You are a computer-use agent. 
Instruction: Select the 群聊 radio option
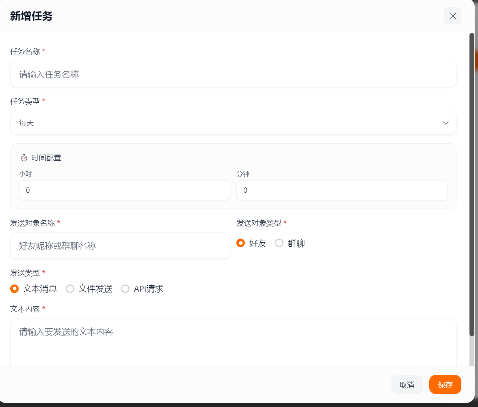tap(279, 243)
